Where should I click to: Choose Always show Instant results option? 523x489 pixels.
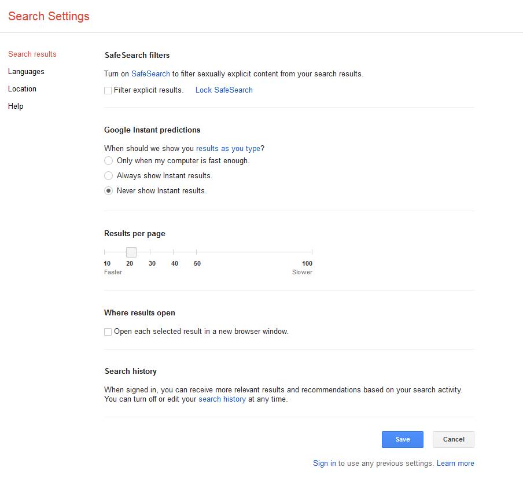click(x=108, y=175)
